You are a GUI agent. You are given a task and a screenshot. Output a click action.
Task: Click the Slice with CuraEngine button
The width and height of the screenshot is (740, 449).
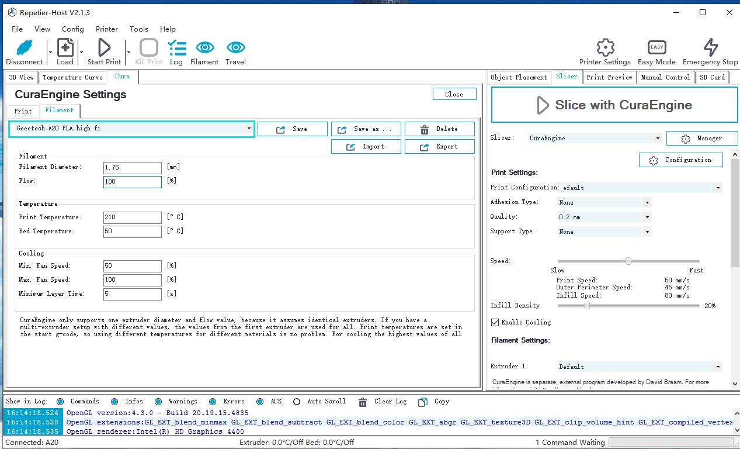point(614,105)
